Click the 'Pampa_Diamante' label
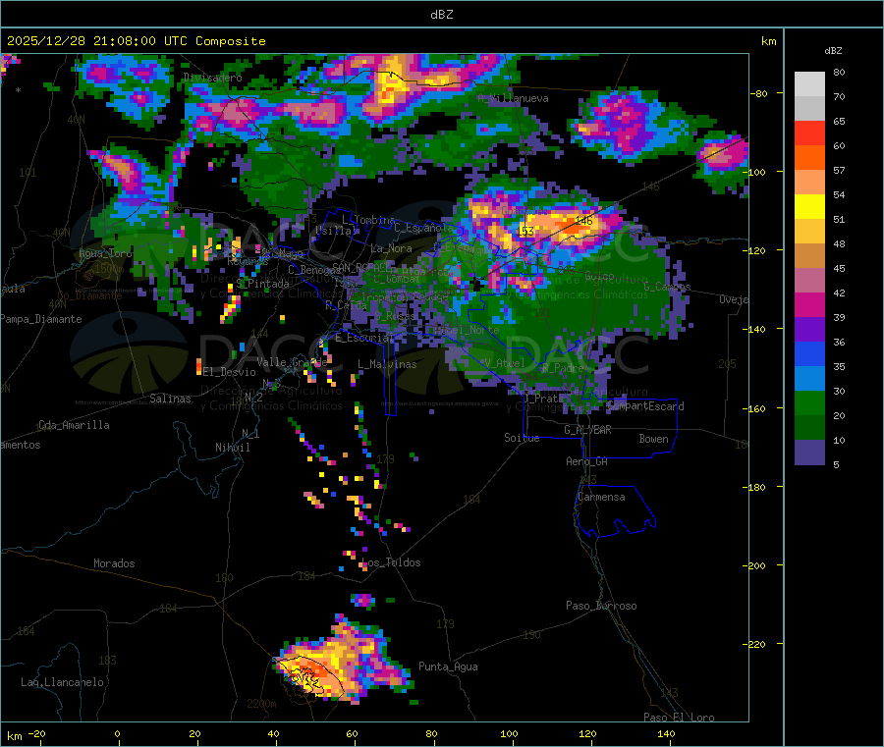Viewport: 884px width, 747px height. (41, 319)
